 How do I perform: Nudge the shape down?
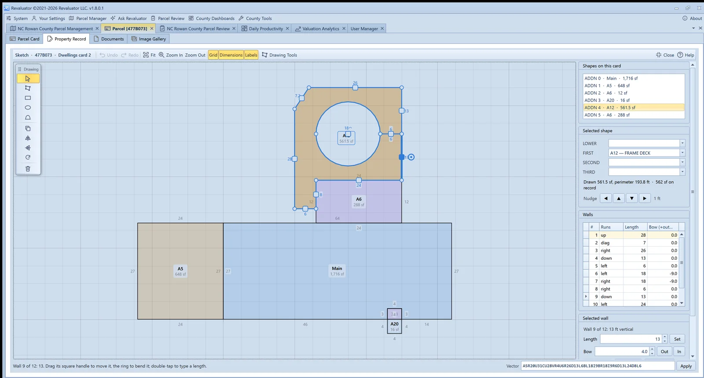(632, 199)
